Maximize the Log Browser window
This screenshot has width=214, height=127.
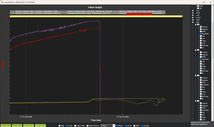[203, 2]
